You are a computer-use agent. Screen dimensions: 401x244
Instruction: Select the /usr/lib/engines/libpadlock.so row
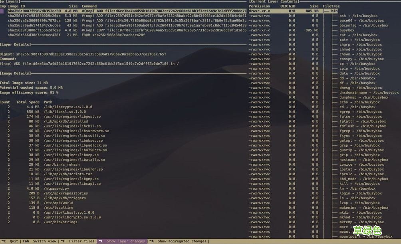[57, 145]
